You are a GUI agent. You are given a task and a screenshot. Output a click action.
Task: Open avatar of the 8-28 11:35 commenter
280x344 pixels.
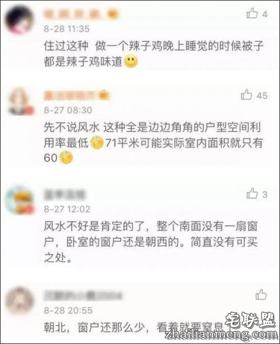click(20, 20)
